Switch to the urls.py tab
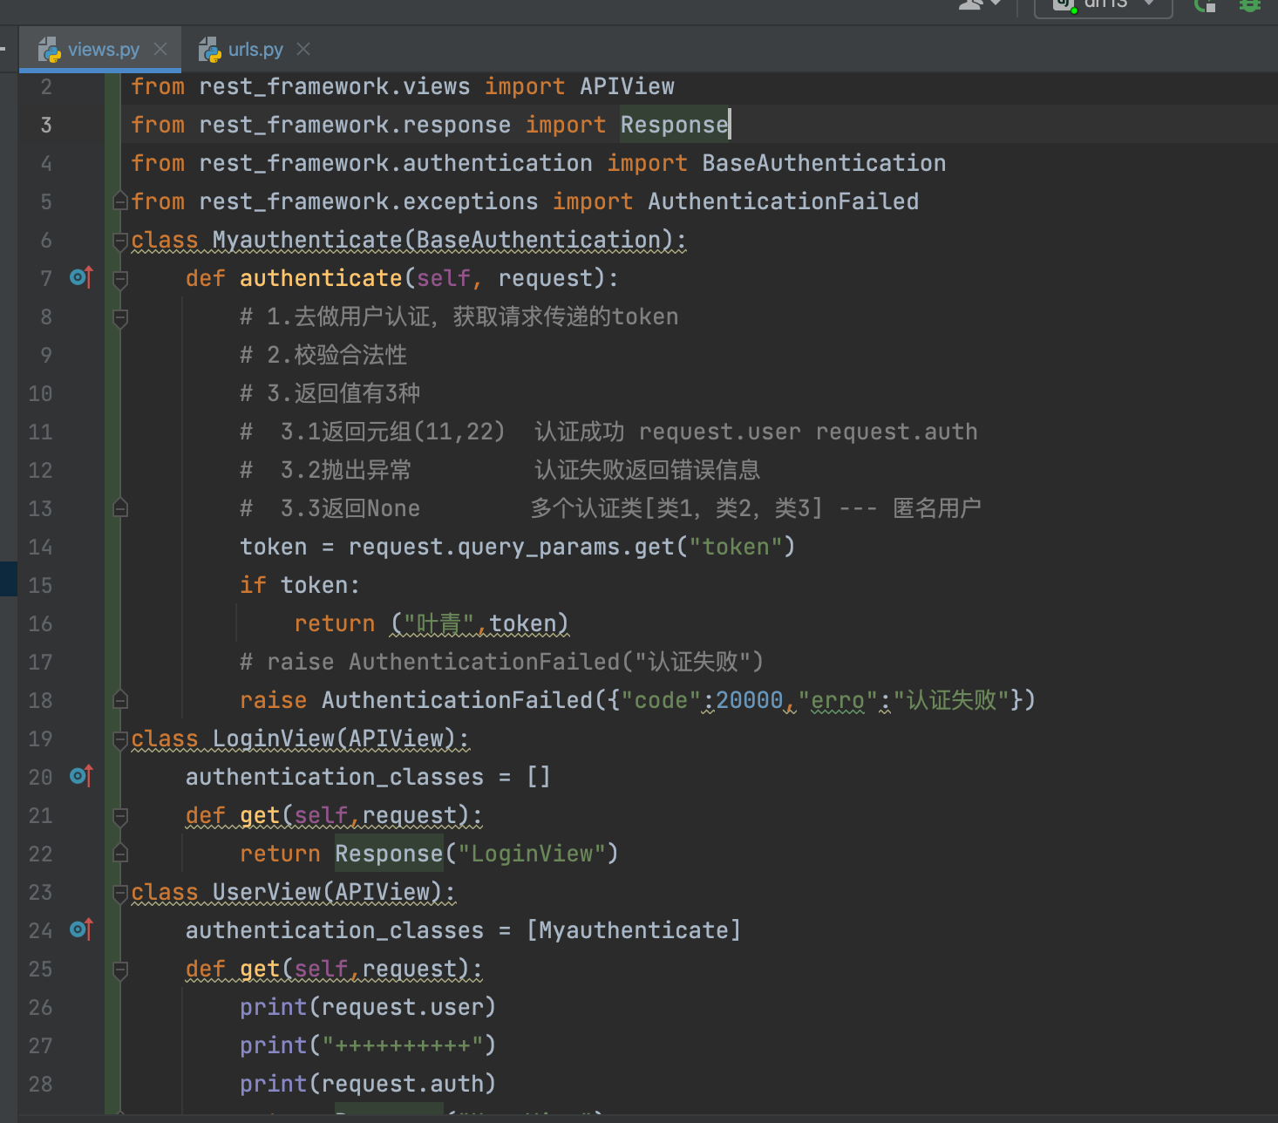Viewport: 1278px width, 1123px height. pyautogui.click(x=255, y=50)
